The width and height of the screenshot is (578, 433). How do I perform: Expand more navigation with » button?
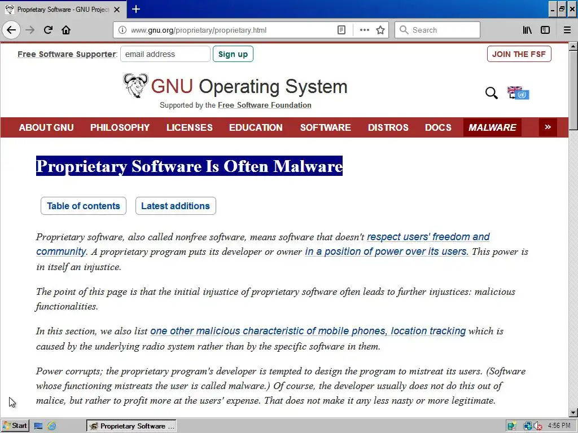[548, 127]
